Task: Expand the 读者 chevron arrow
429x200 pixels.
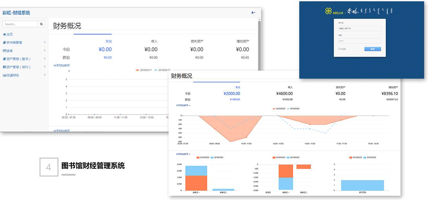Action: click(45, 50)
